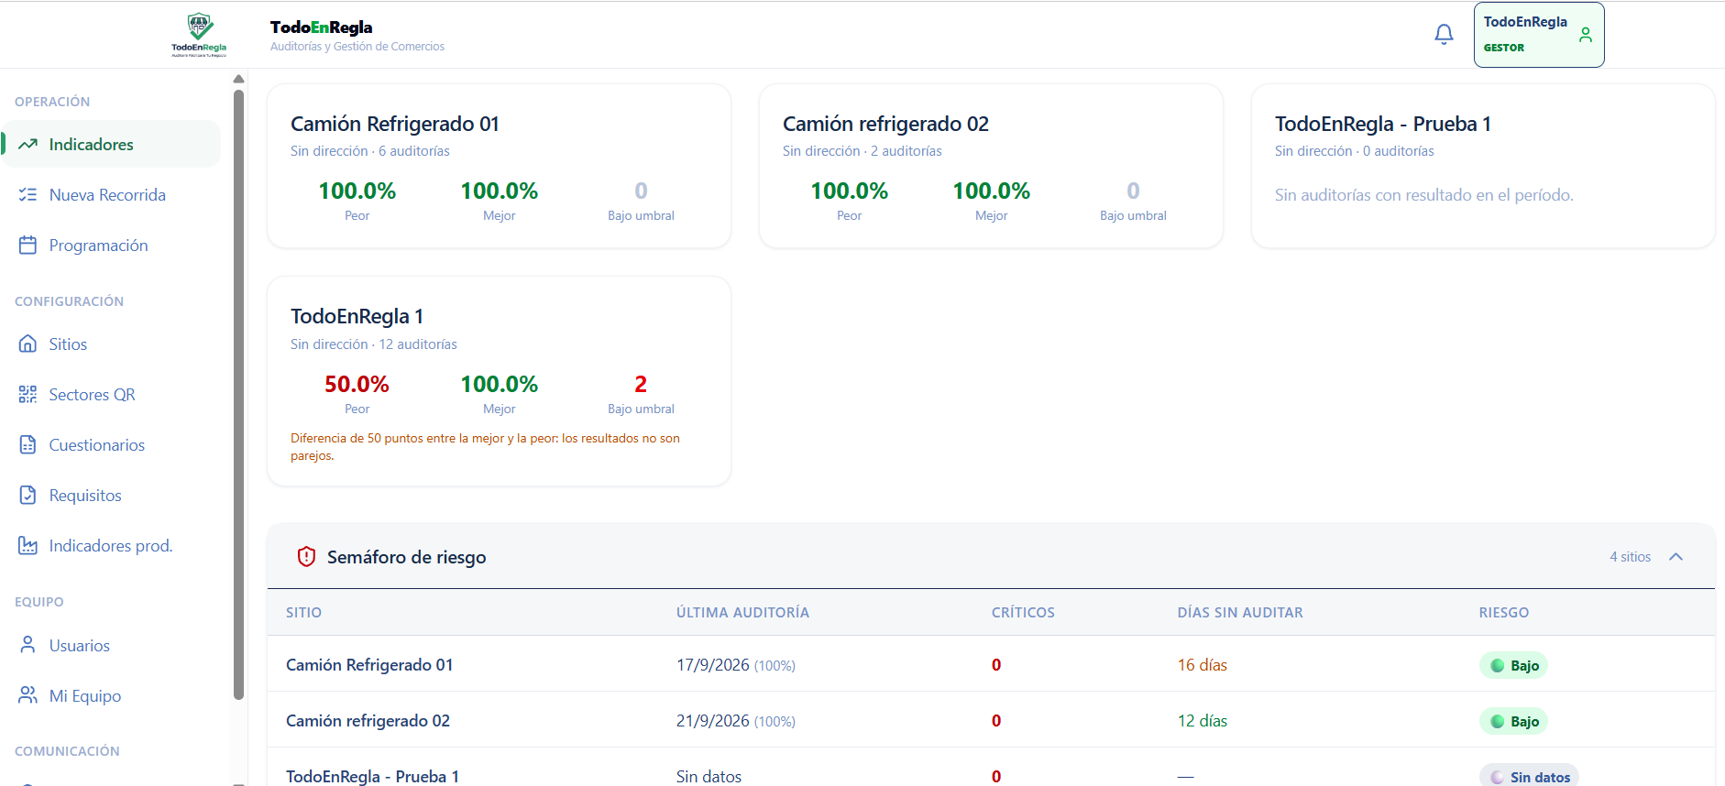Click the Semáforo de riesgo shield icon

click(306, 557)
